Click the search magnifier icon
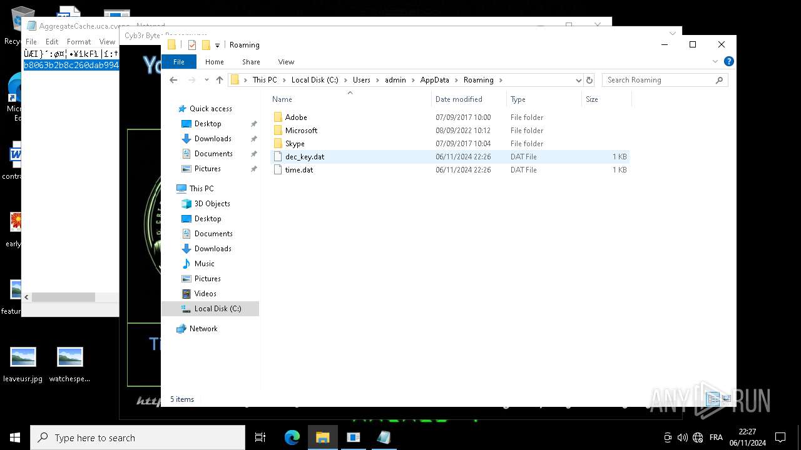 coord(719,80)
